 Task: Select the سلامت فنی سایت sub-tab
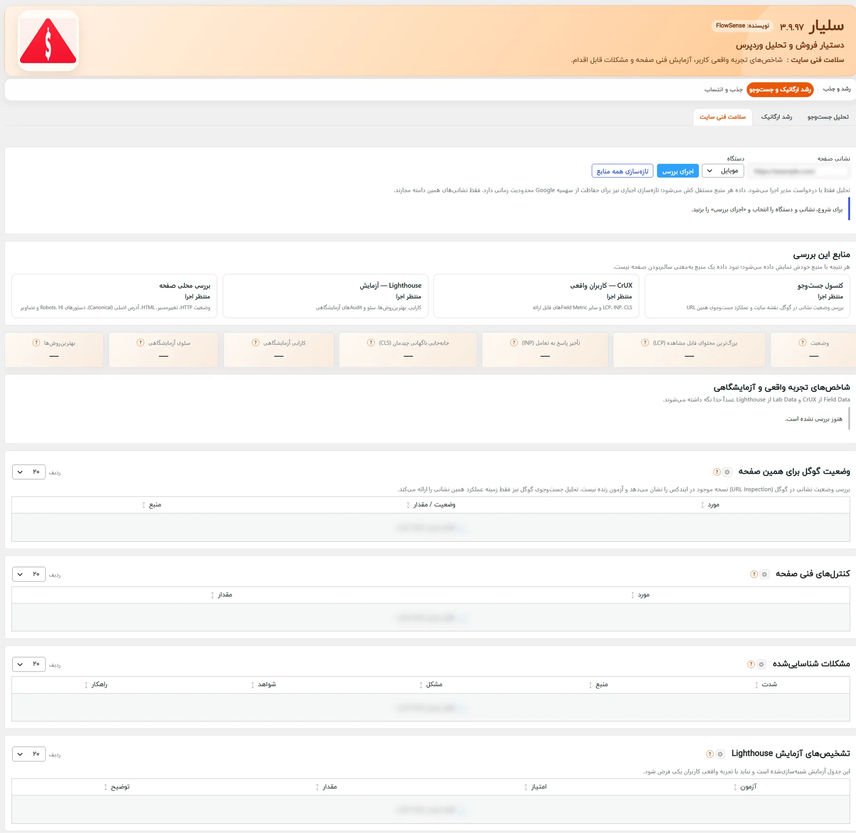723,117
